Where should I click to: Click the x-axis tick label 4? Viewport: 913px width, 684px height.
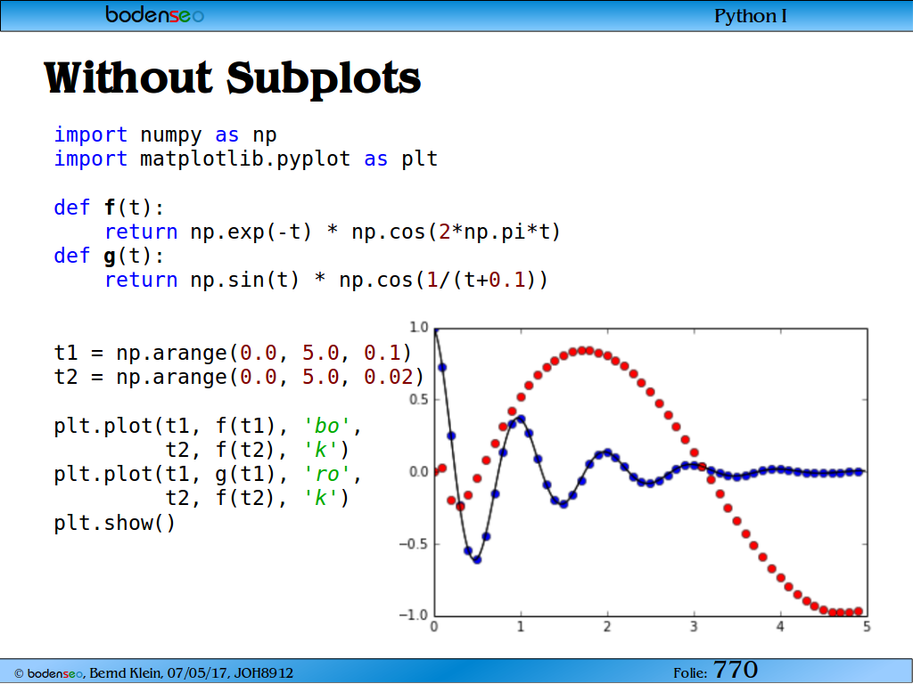tap(780, 627)
